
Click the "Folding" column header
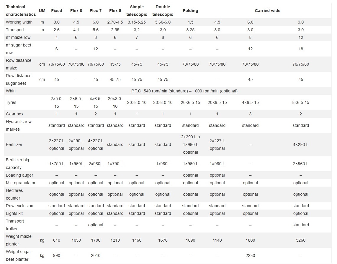point(190,11)
